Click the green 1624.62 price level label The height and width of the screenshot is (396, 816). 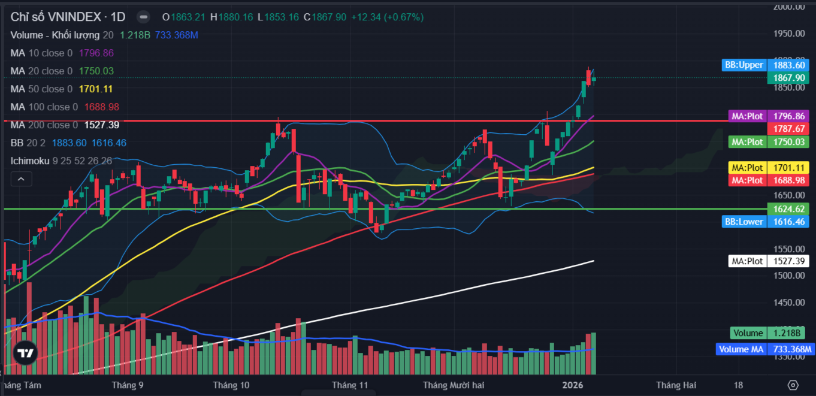(788, 209)
